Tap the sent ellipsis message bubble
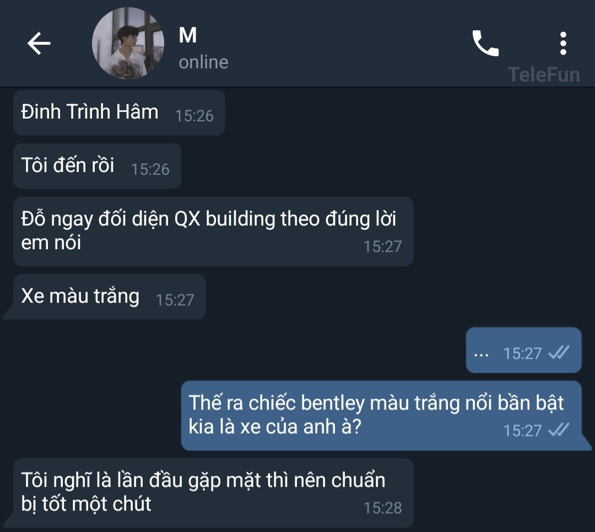Screen dimensions: 595x532 click(x=524, y=350)
